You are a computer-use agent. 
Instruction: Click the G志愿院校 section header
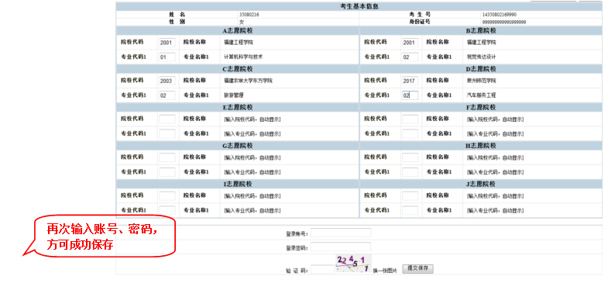(x=237, y=146)
